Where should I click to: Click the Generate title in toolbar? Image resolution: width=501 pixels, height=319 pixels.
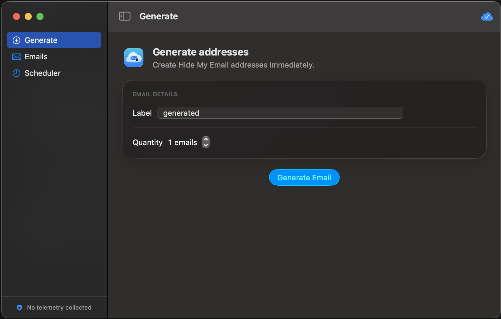click(159, 16)
